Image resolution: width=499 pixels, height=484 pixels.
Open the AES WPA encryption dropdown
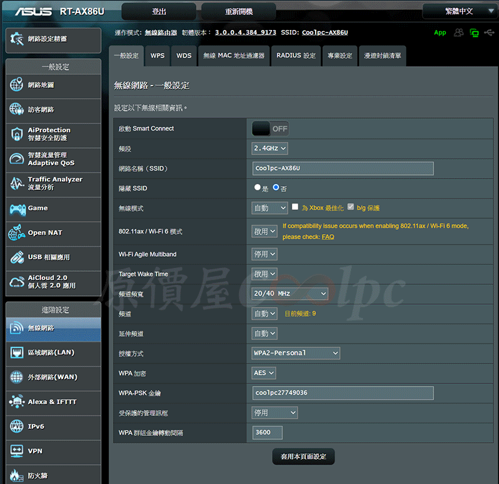[264, 373]
